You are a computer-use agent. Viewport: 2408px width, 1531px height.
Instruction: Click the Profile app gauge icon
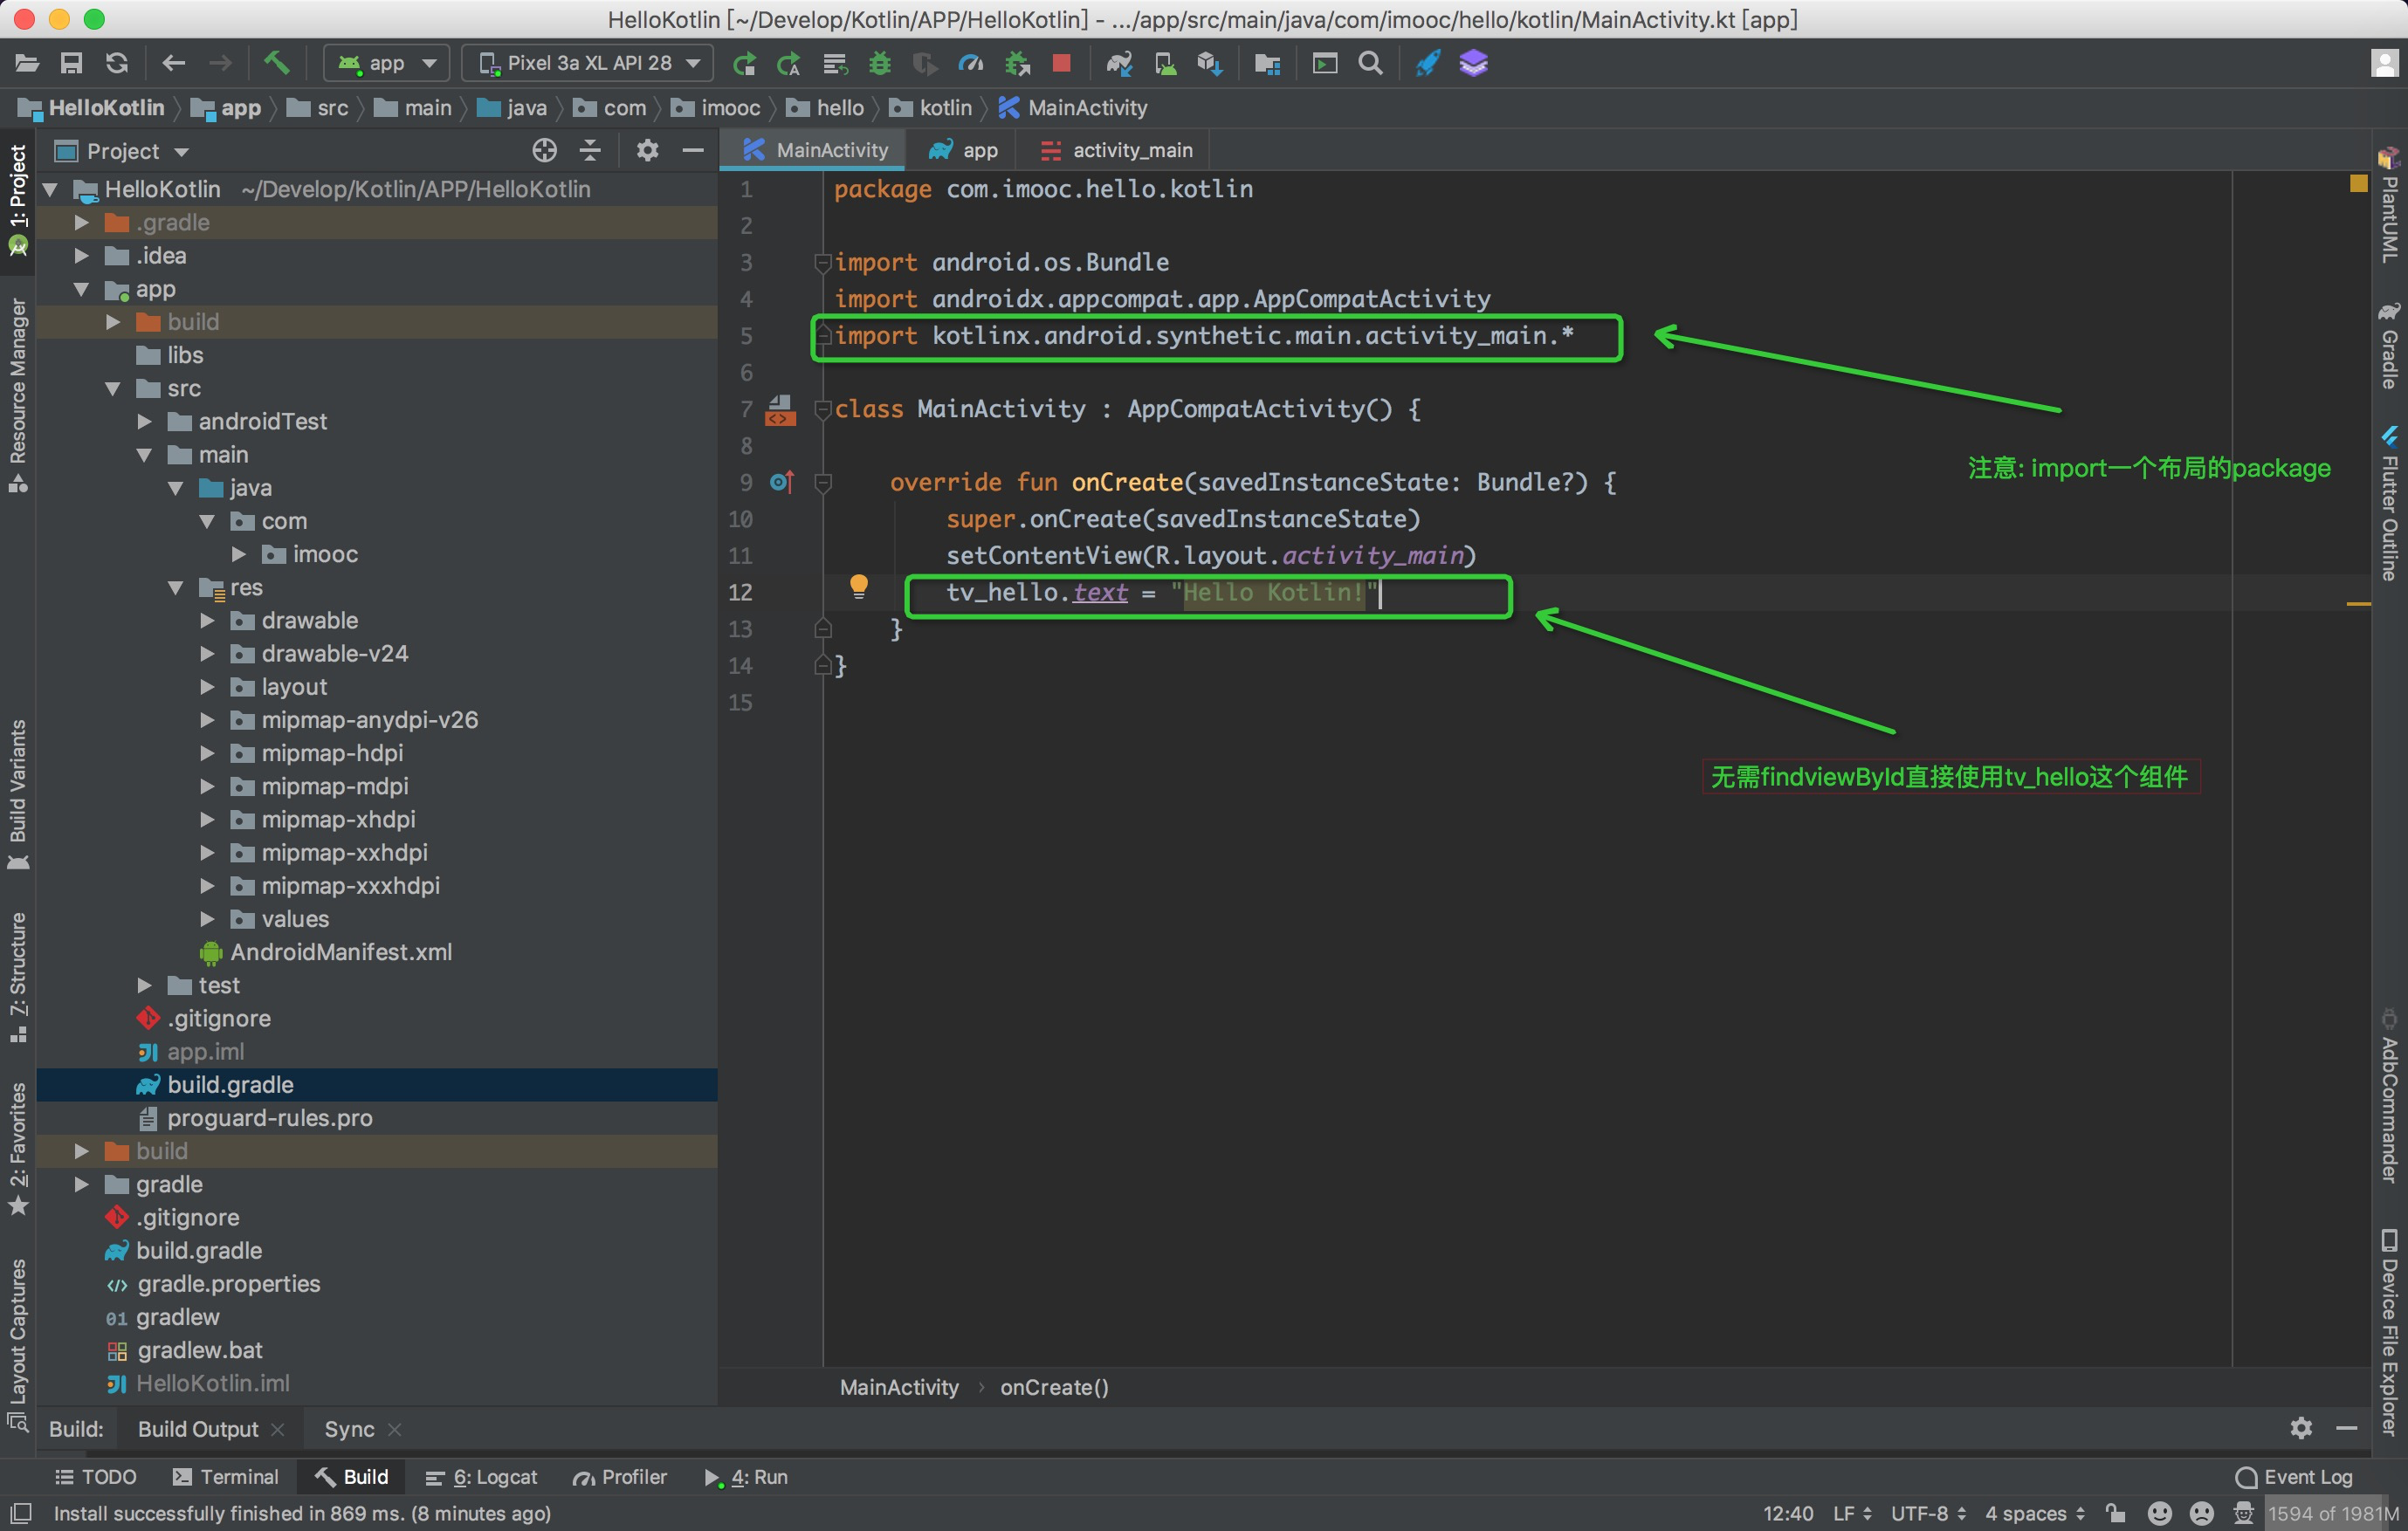pyautogui.click(x=971, y=64)
